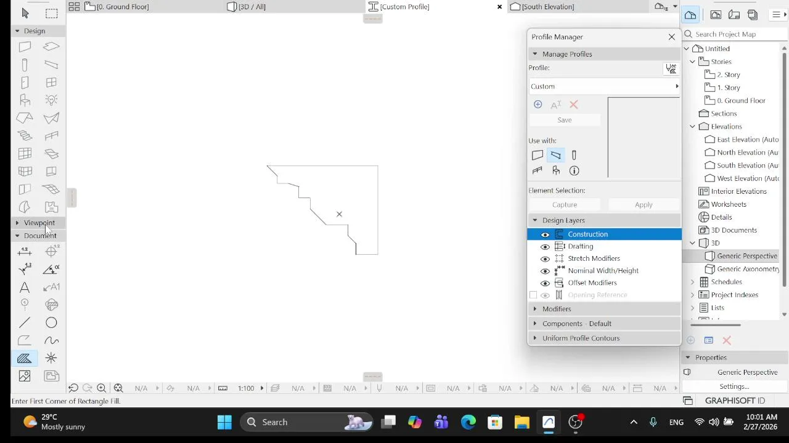
Task: Click the Capture button
Action: point(565,205)
